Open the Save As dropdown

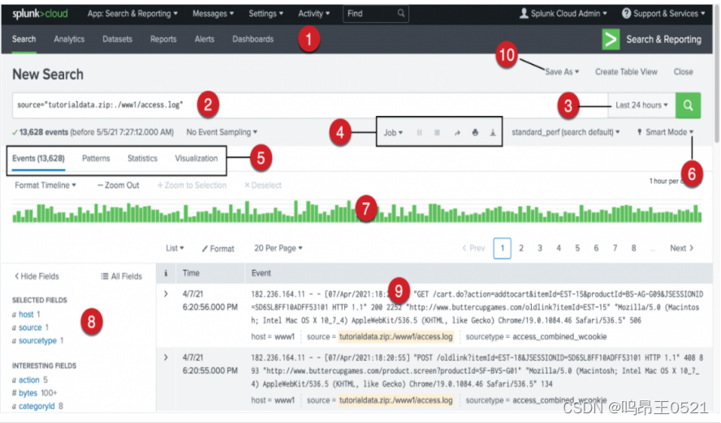click(x=562, y=71)
